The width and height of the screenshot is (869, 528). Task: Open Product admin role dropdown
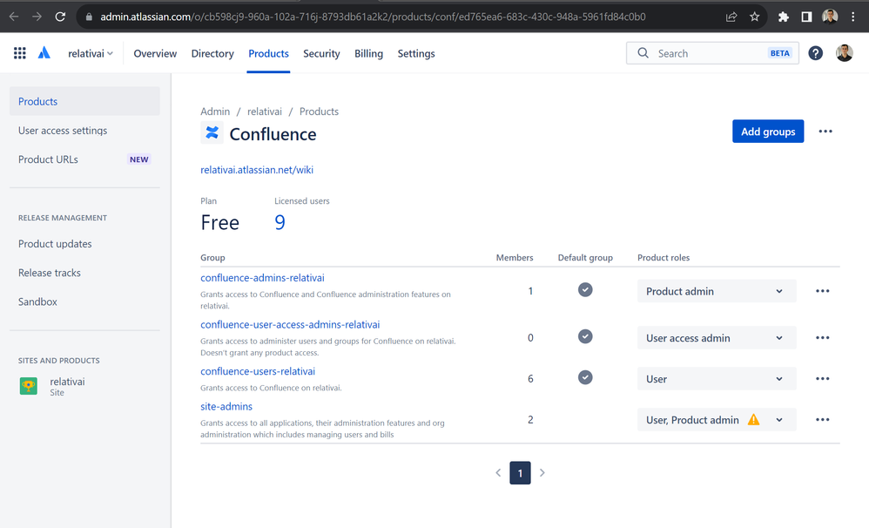pos(717,291)
